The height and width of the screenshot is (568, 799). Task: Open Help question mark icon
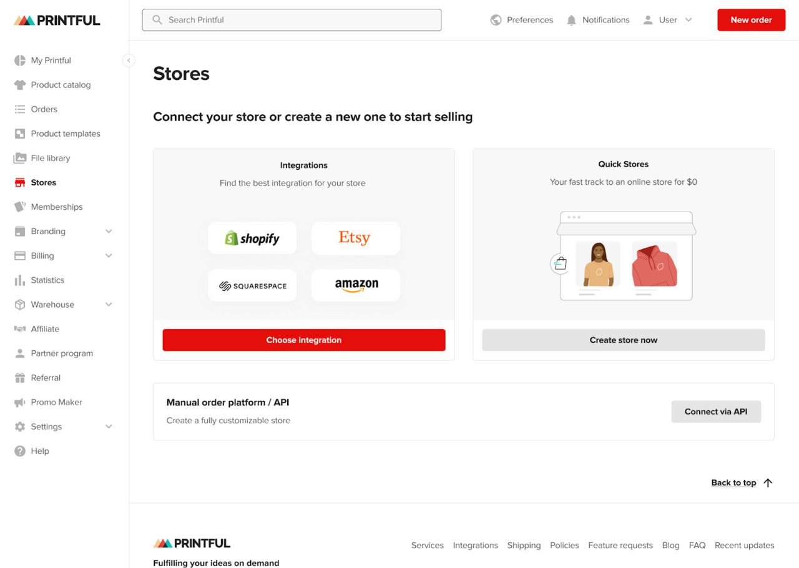[x=20, y=451]
